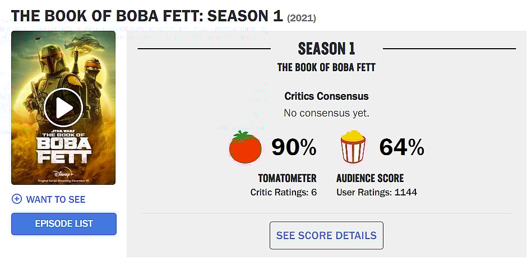Image resolution: width=532 pixels, height=266 pixels.
Task: Click the plus icon beside Want to See
Action: pyautogui.click(x=17, y=199)
